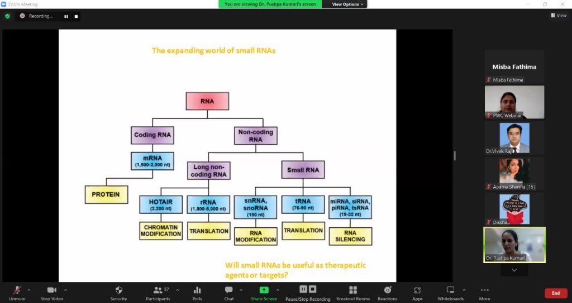Click the red End meeting button
Screen dimensions: 572x303
tap(555, 293)
